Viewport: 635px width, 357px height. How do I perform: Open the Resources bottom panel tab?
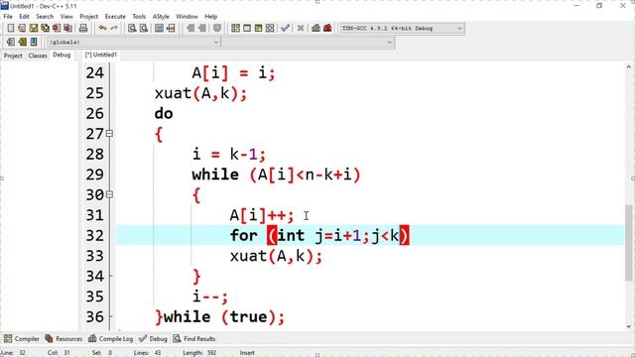click(63, 339)
